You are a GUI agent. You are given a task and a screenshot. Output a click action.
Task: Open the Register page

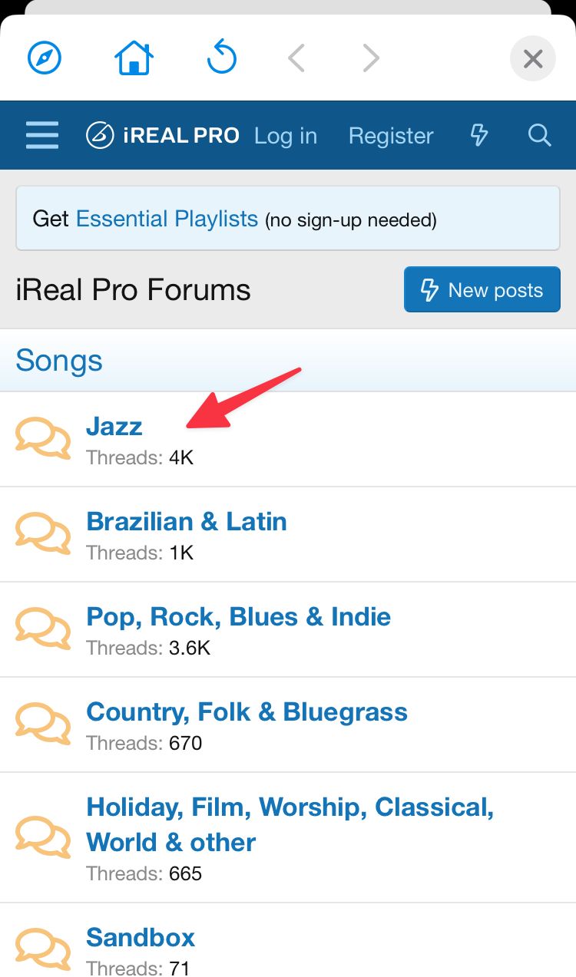point(391,136)
